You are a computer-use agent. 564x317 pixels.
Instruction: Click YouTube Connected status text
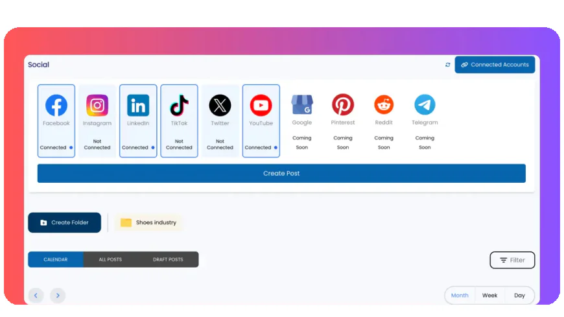click(258, 148)
